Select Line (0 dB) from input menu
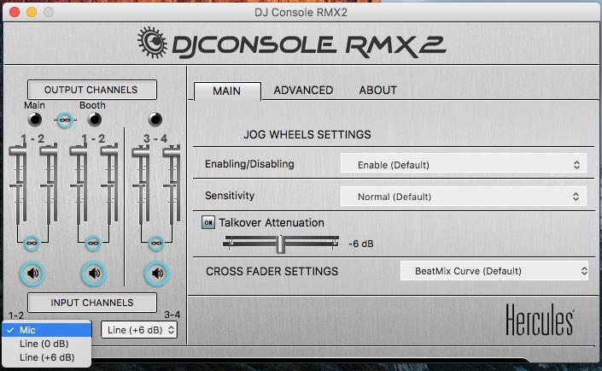The width and height of the screenshot is (602, 371). point(43,344)
